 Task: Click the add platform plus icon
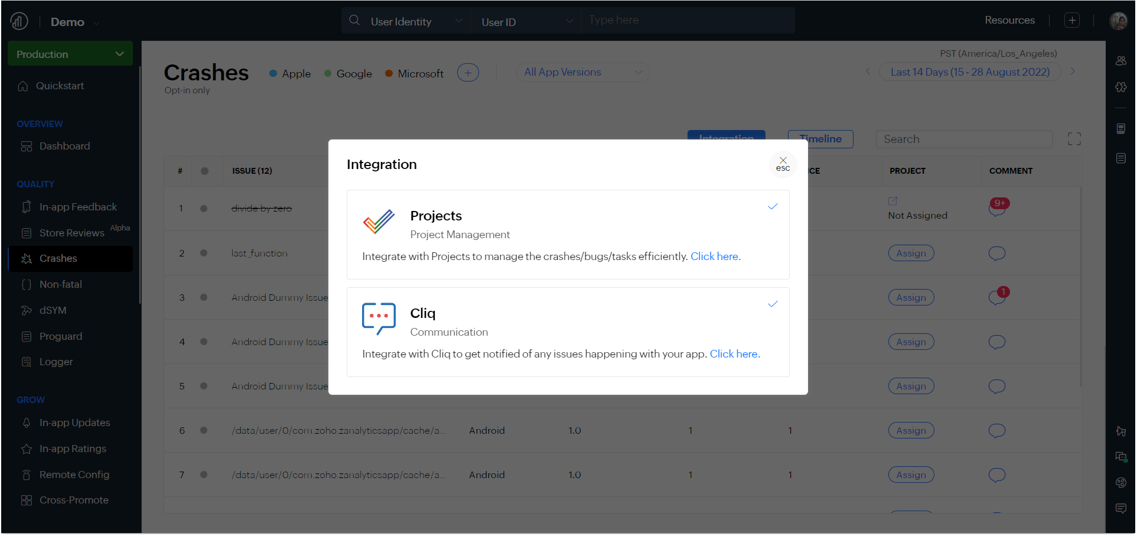click(x=468, y=73)
